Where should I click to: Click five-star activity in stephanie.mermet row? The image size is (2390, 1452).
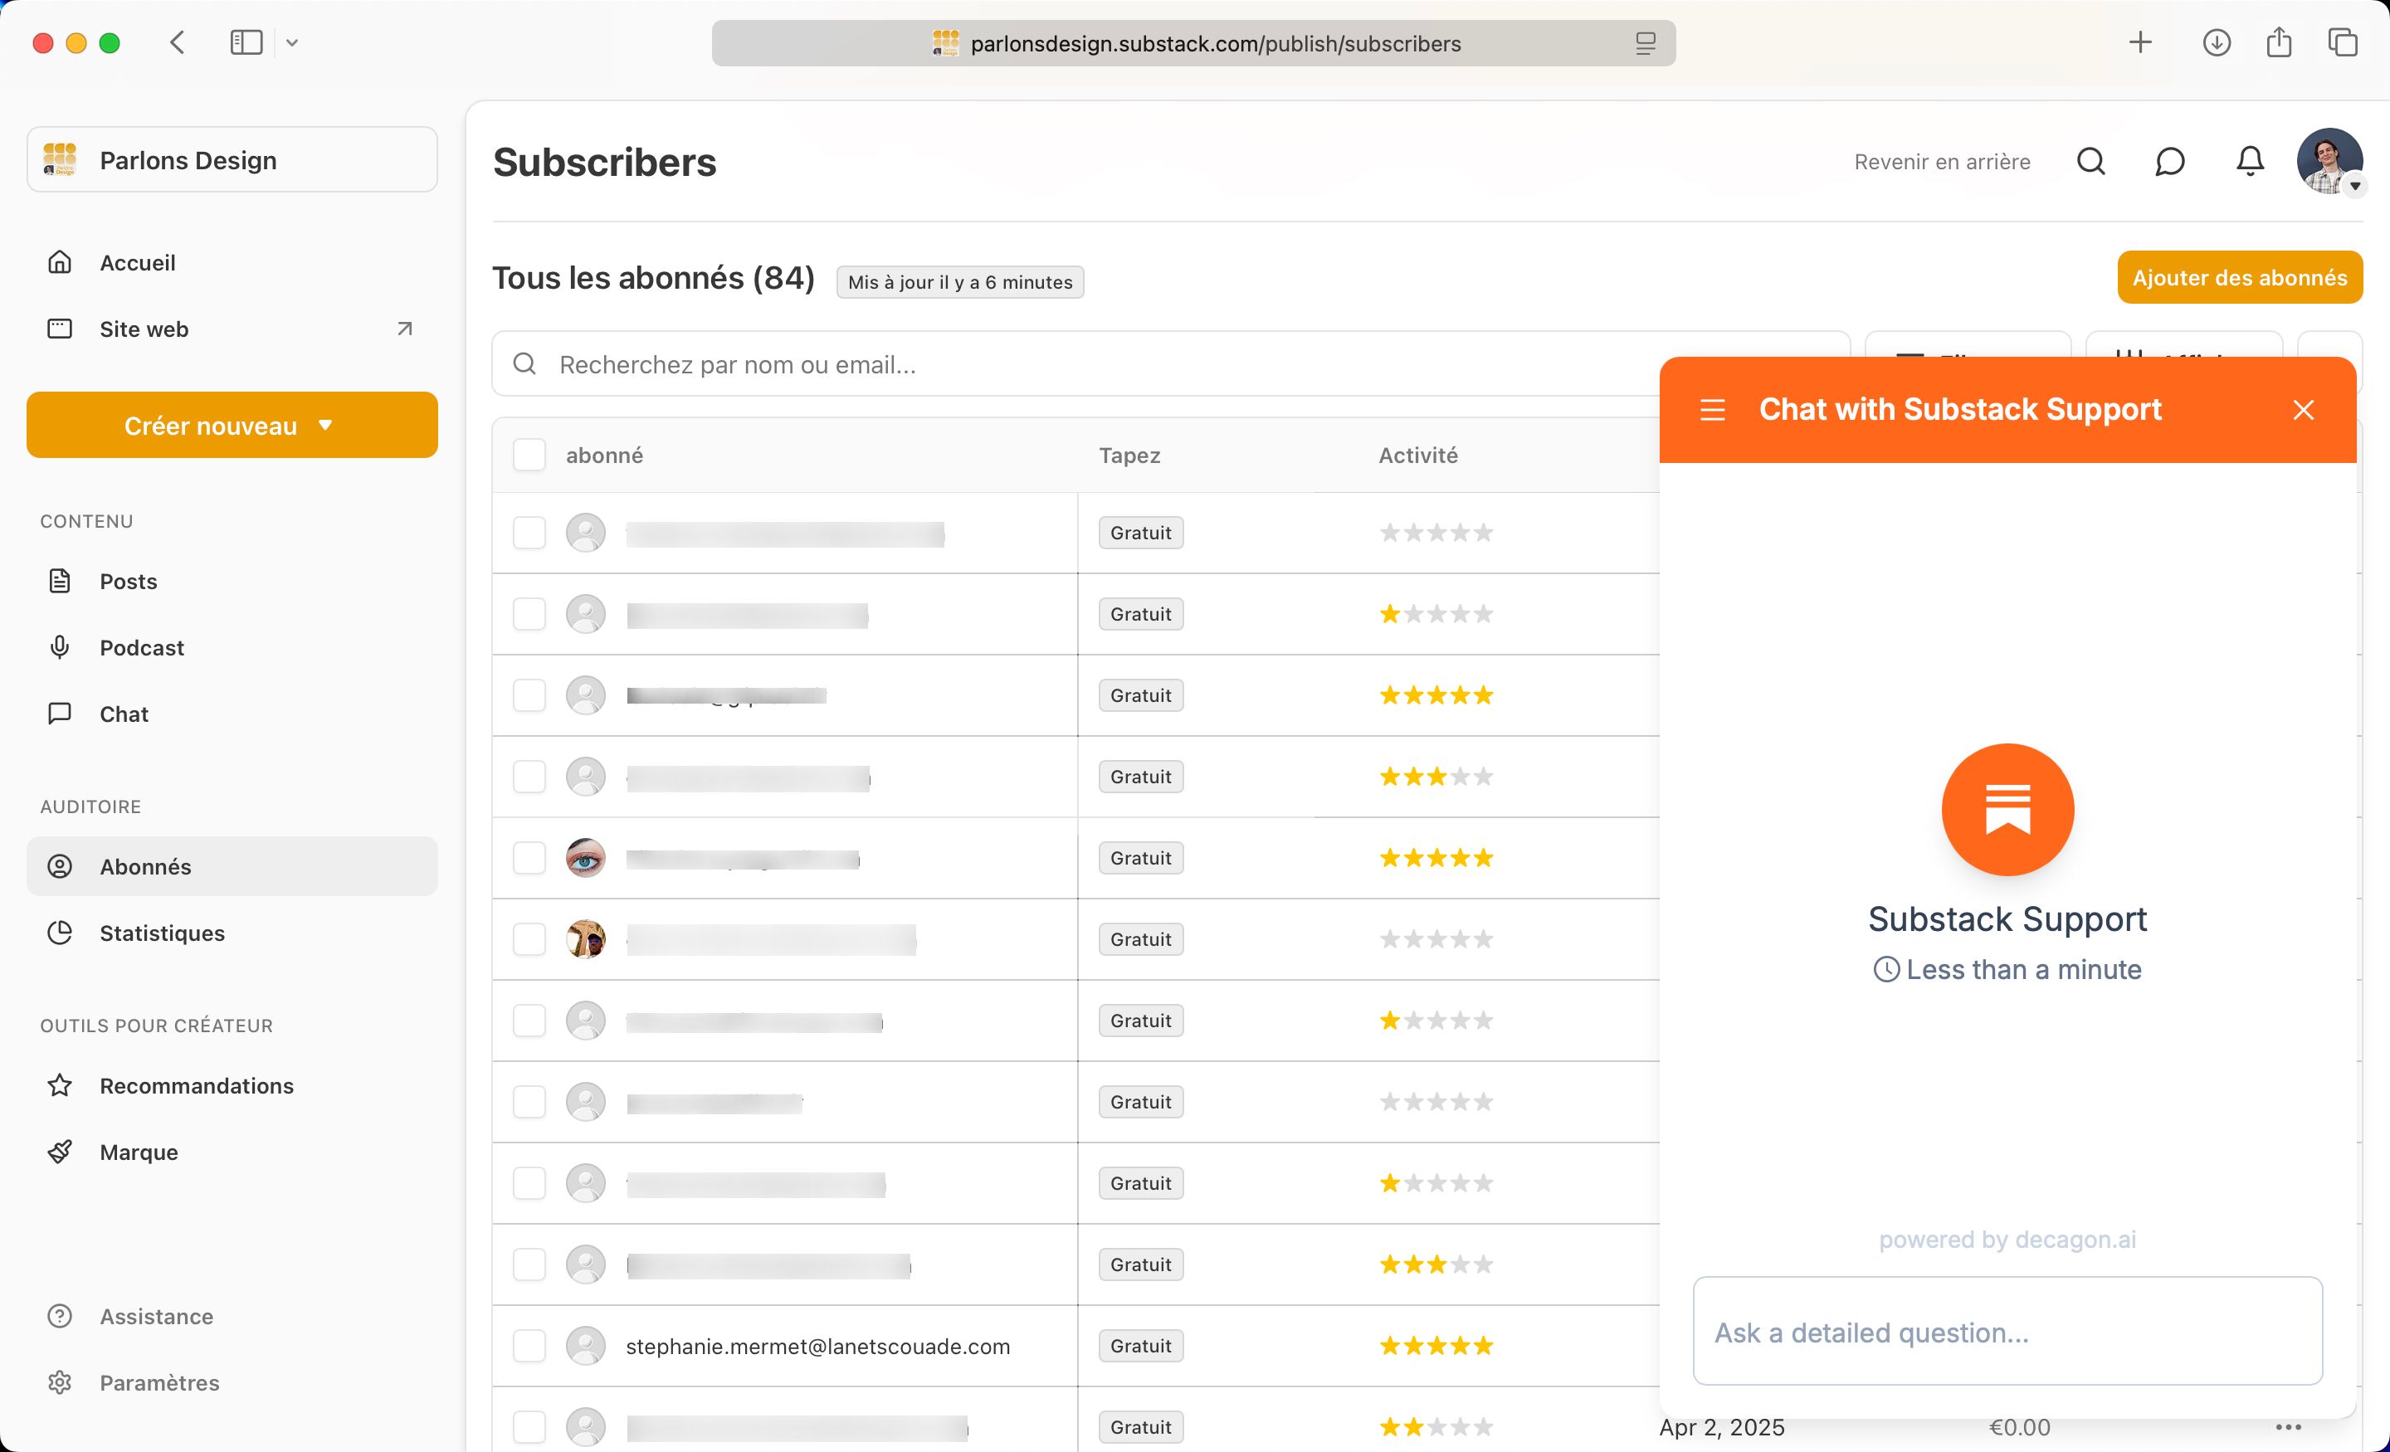[x=1436, y=1345]
